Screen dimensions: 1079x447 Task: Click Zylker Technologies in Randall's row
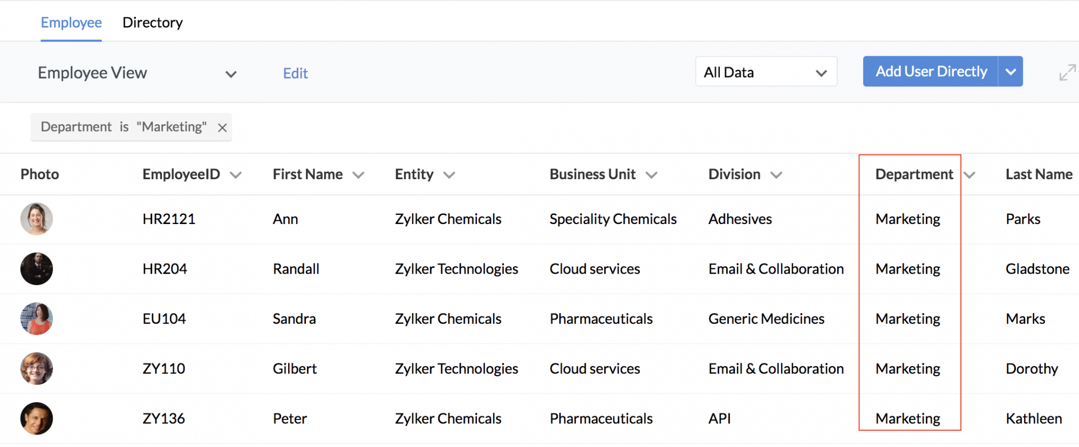[x=456, y=269]
